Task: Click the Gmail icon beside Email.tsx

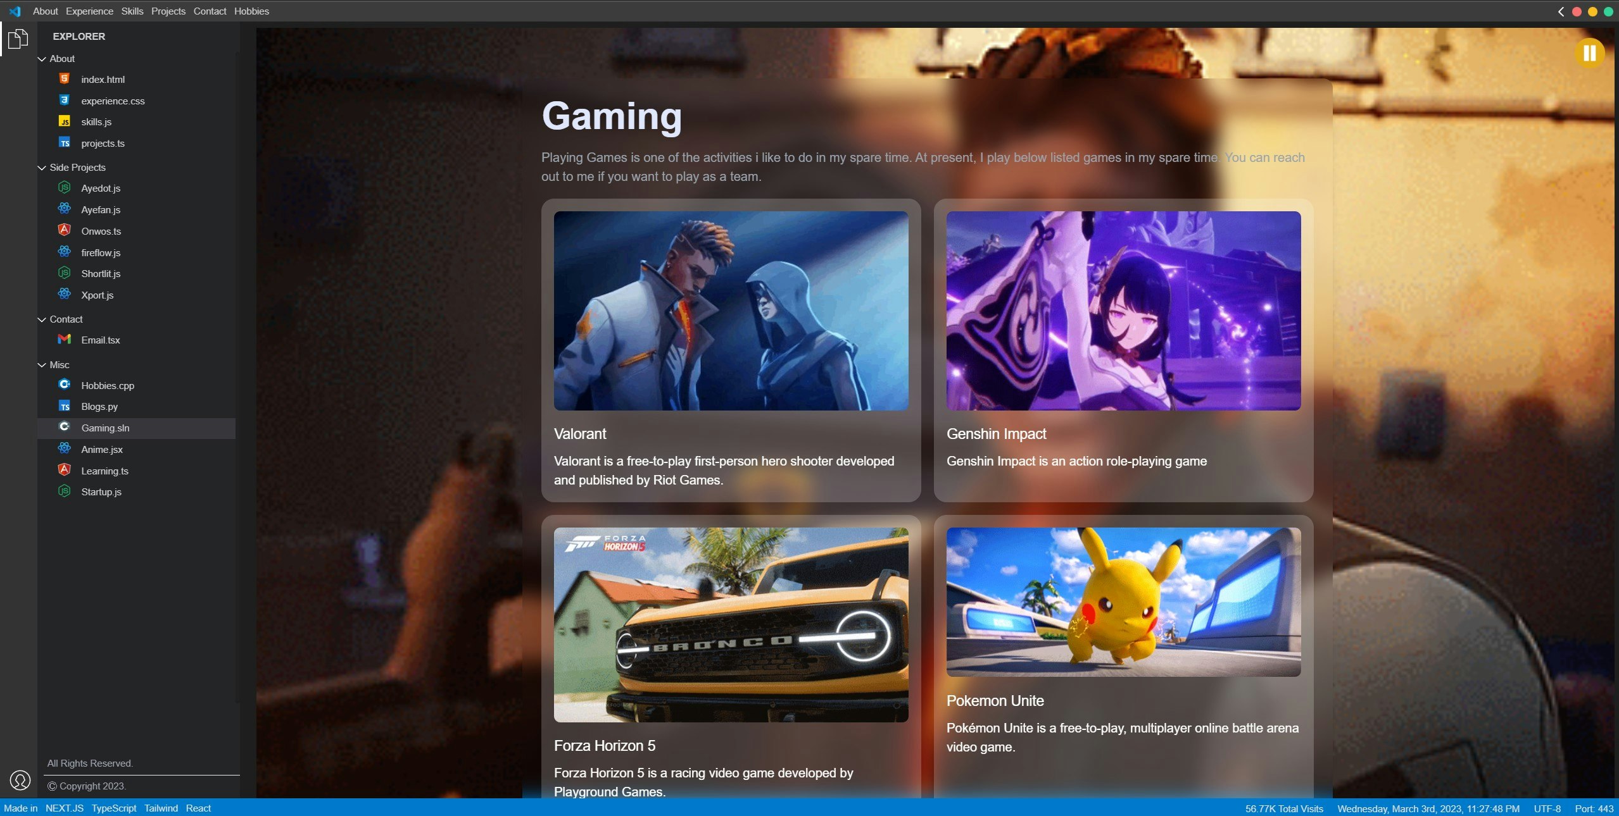Action: point(64,339)
